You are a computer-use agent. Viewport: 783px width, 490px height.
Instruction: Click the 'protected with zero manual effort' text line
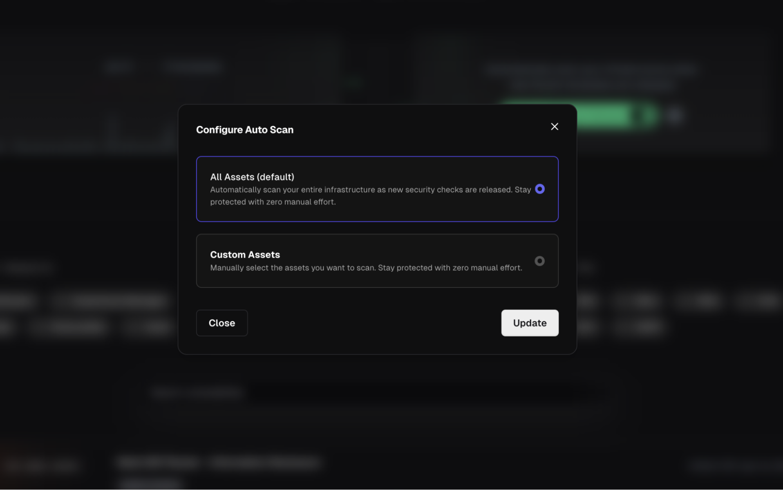tap(273, 202)
